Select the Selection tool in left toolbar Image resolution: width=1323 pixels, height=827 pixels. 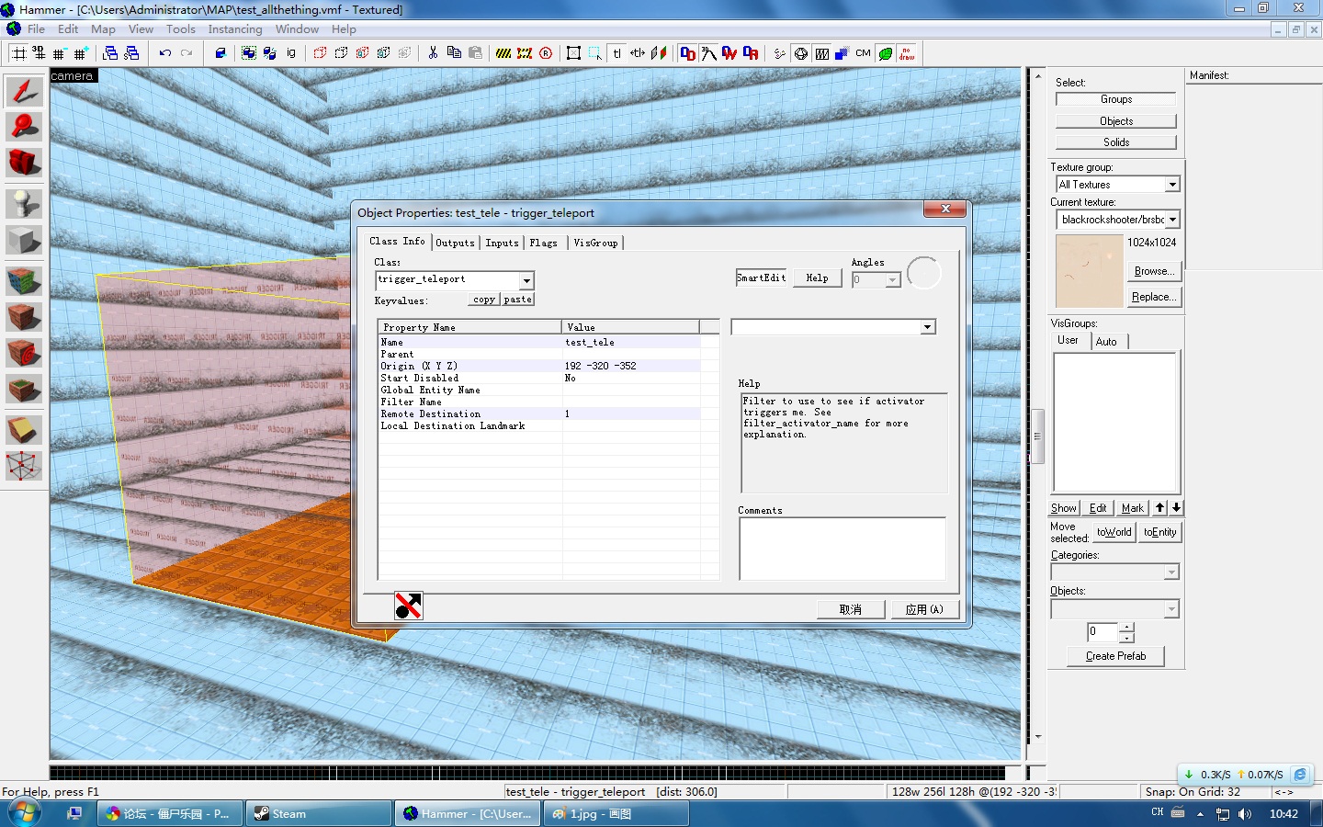click(24, 91)
